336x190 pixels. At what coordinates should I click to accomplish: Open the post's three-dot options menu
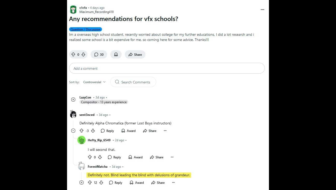pos(262,10)
